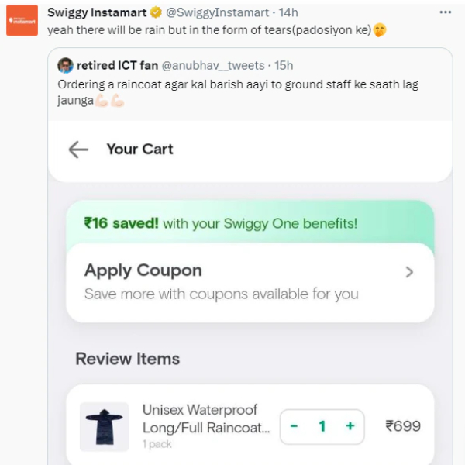Click the quoted tweet's 15h timestamp
465x465 pixels.
pyautogui.click(x=284, y=65)
